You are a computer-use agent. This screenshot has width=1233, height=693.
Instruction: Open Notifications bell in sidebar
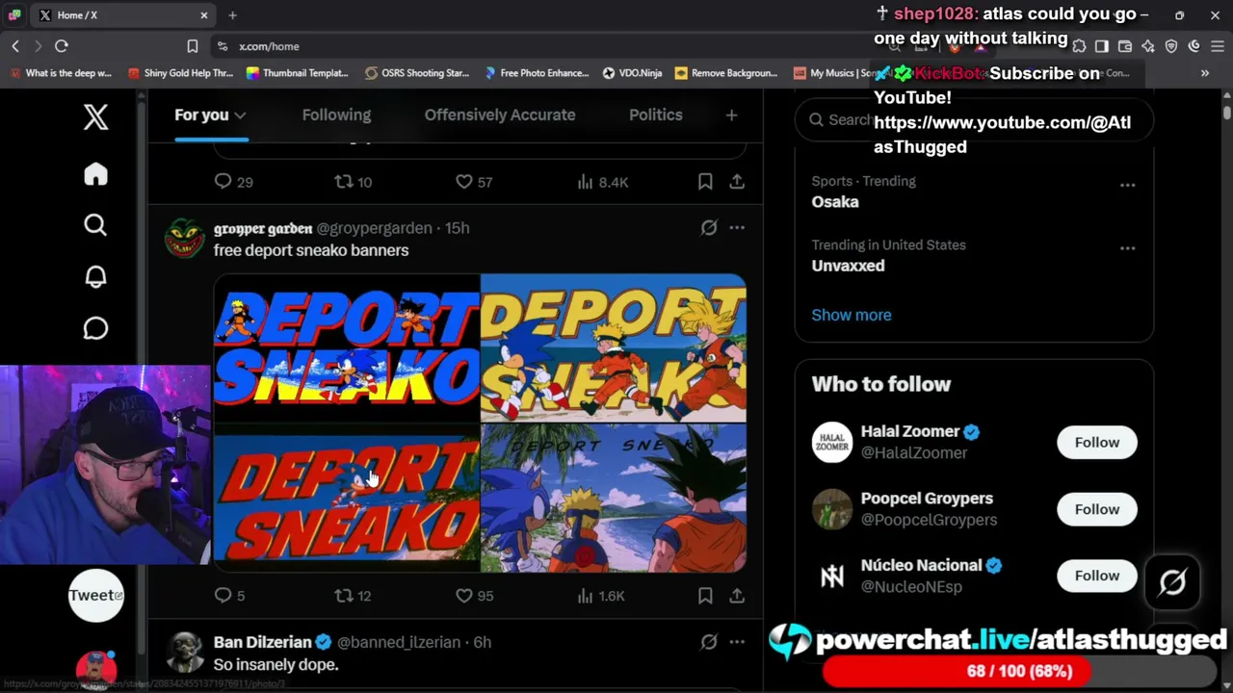(x=95, y=277)
